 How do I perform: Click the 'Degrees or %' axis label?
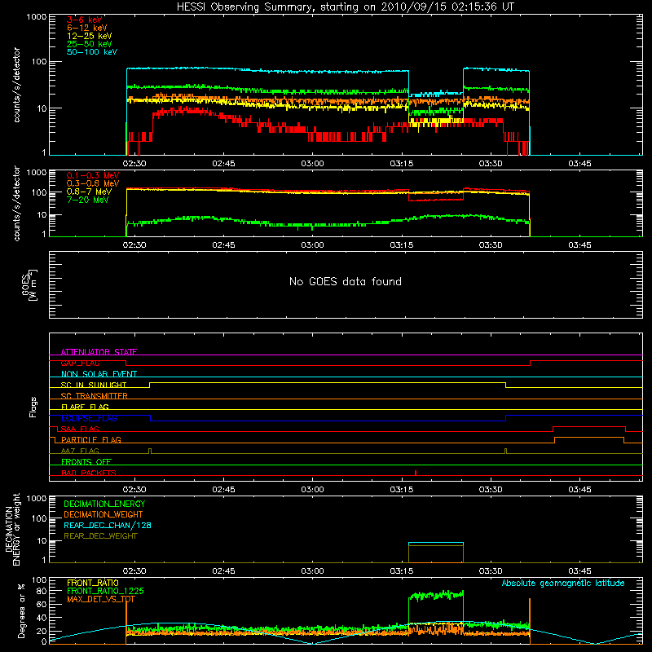click(x=21, y=611)
